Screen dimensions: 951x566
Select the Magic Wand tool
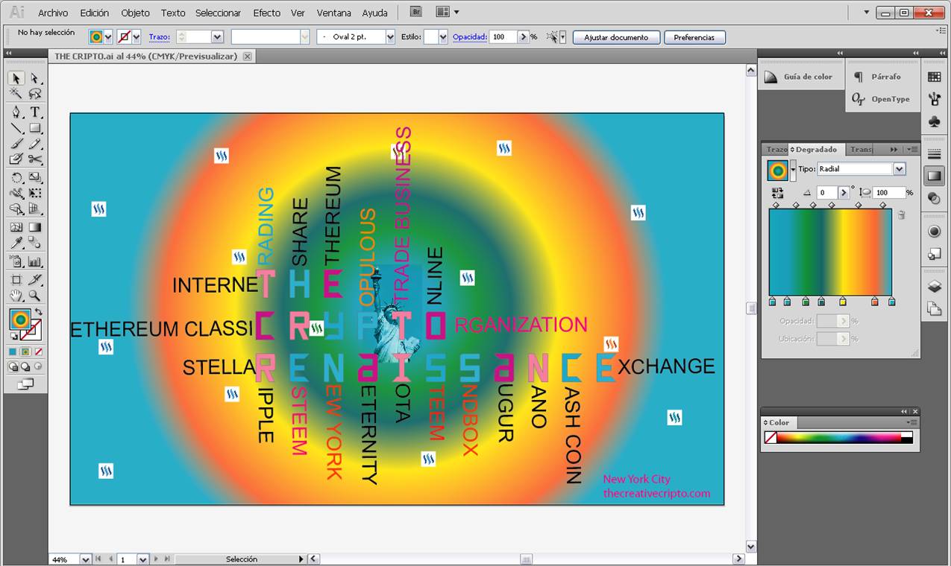tap(16, 94)
